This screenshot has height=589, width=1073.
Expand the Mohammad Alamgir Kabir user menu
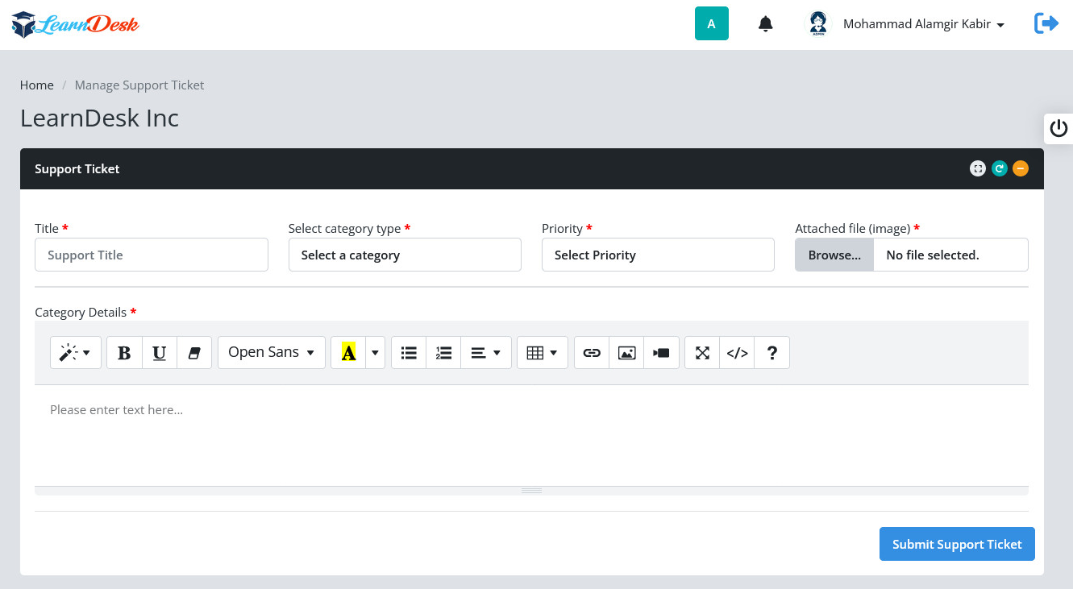tap(924, 24)
